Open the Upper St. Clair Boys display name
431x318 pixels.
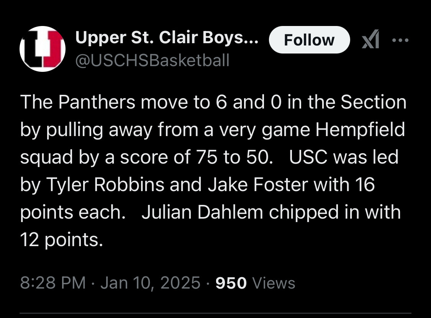point(167,37)
